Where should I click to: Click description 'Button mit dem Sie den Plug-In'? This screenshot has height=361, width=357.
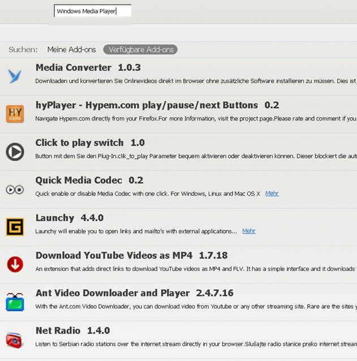point(196,156)
